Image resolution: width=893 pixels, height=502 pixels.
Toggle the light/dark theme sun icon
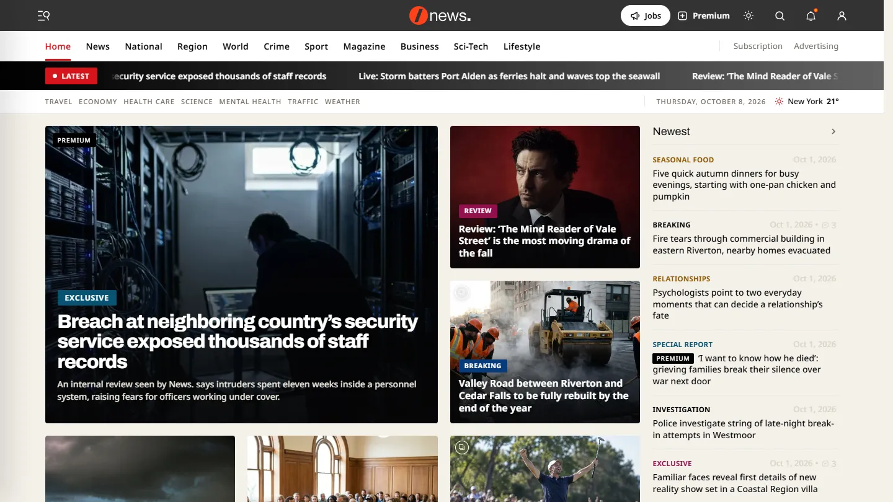tap(749, 15)
